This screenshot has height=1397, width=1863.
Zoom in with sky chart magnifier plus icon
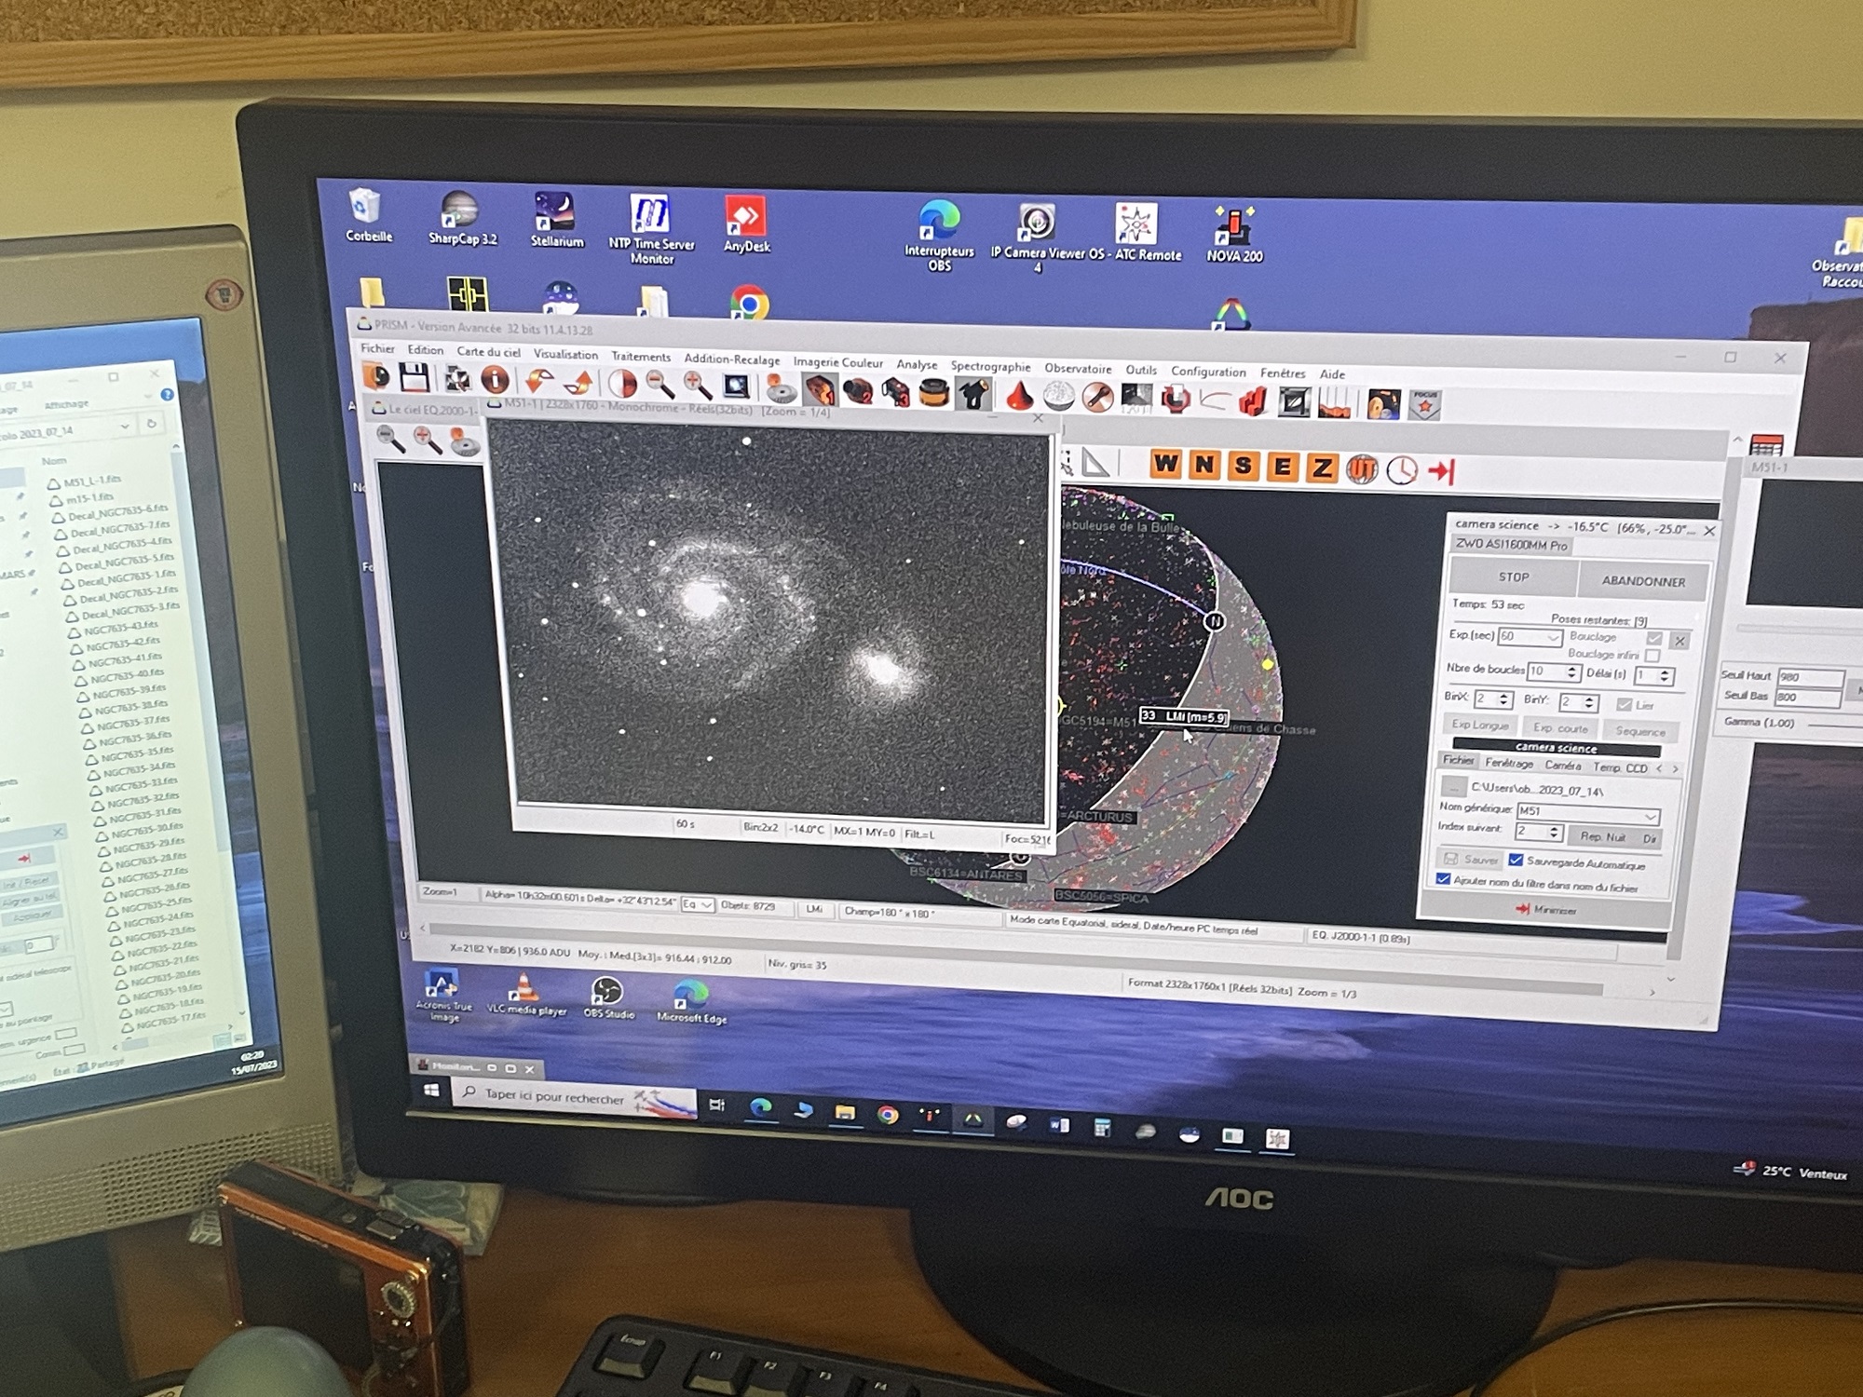(427, 440)
